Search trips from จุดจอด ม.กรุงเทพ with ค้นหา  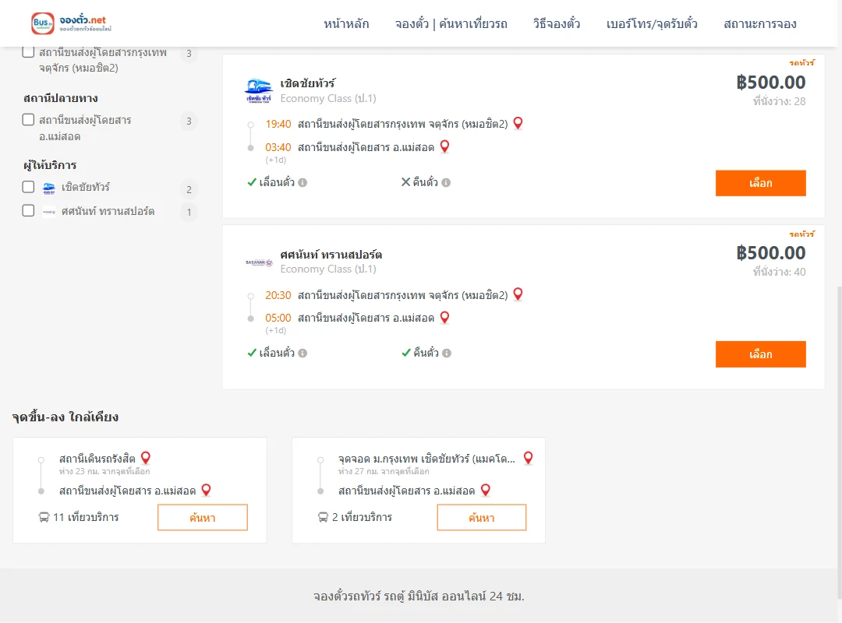point(482,517)
